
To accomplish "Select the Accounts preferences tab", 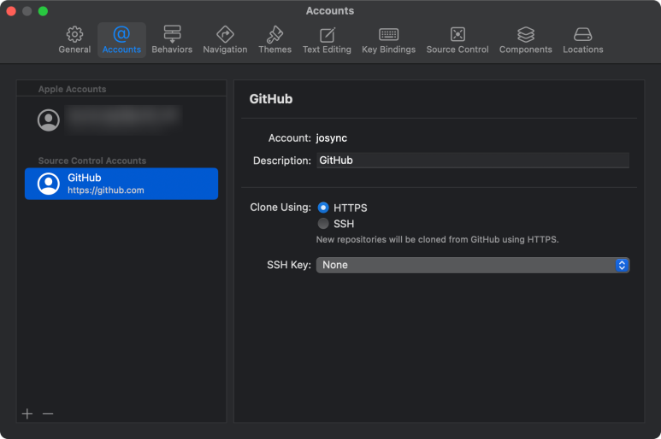I will tap(121, 40).
